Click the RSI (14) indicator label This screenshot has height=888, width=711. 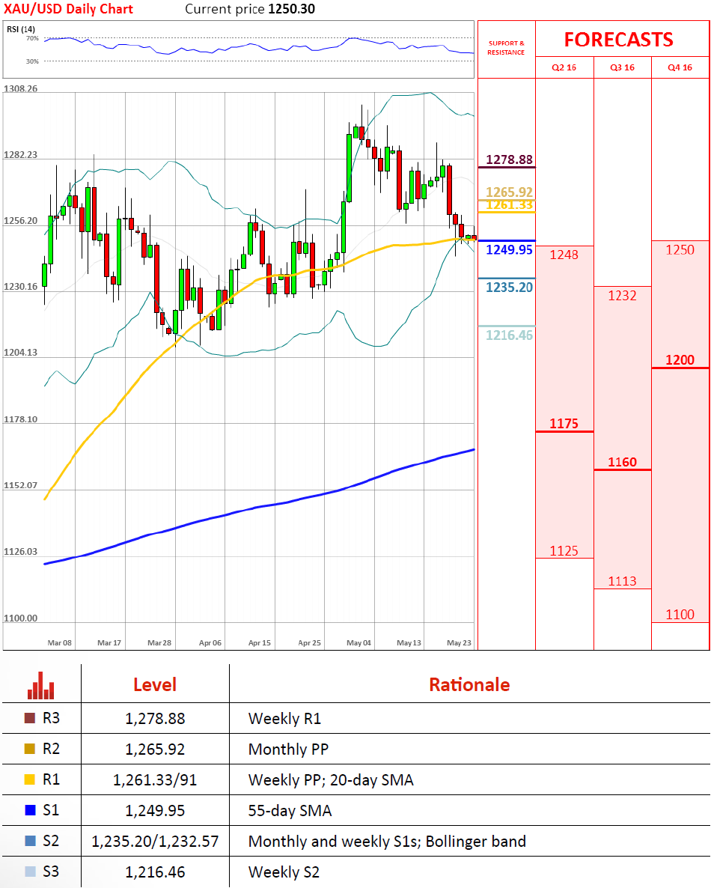pos(21,29)
